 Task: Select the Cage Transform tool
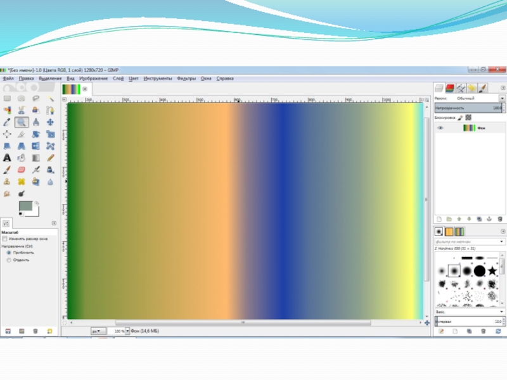50,146
